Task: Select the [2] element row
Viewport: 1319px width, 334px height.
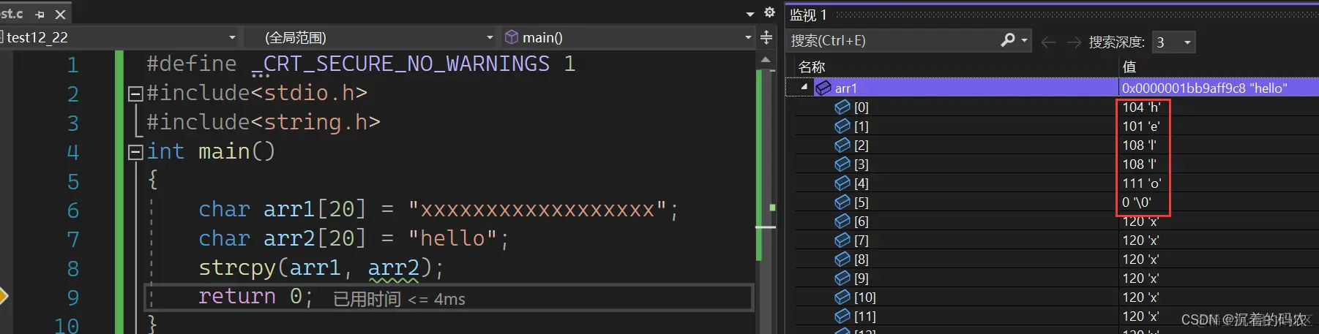Action: (1052, 145)
